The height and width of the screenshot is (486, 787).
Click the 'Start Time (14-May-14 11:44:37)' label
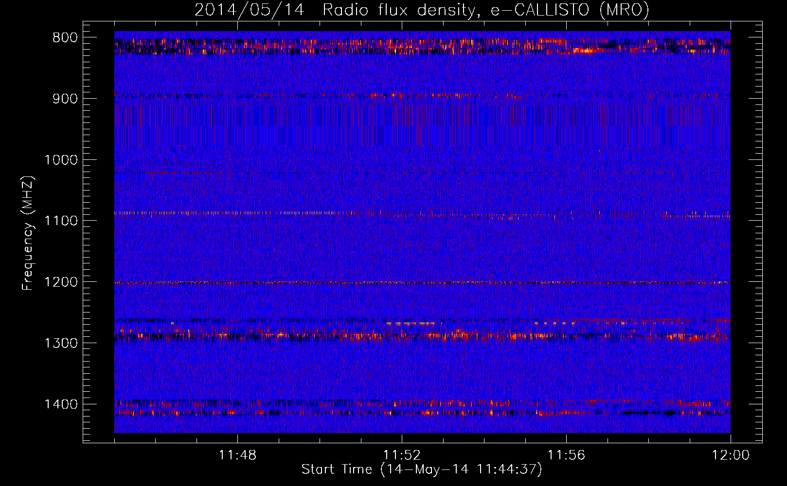(x=422, y=469)
